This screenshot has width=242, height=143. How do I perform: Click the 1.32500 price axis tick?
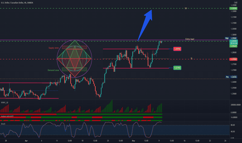[x=233, y=5]
